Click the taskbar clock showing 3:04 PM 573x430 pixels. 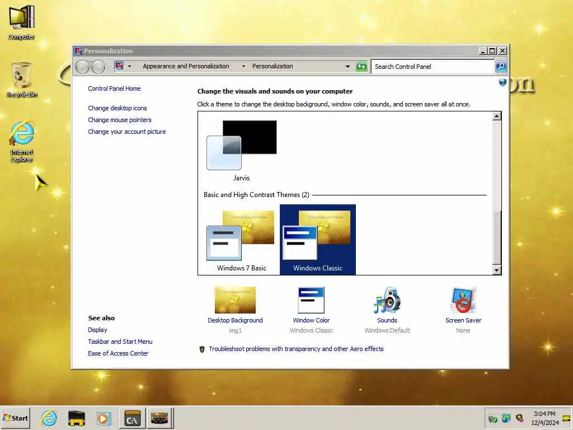pyautogui.click(x=544, y=418)
